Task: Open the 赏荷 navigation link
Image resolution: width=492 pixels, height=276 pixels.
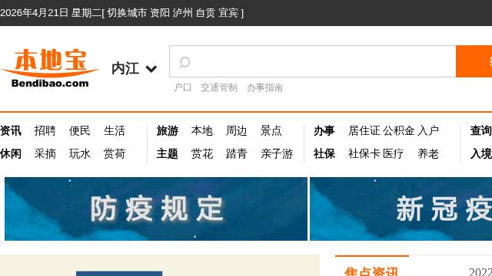Action: point(115,153)
